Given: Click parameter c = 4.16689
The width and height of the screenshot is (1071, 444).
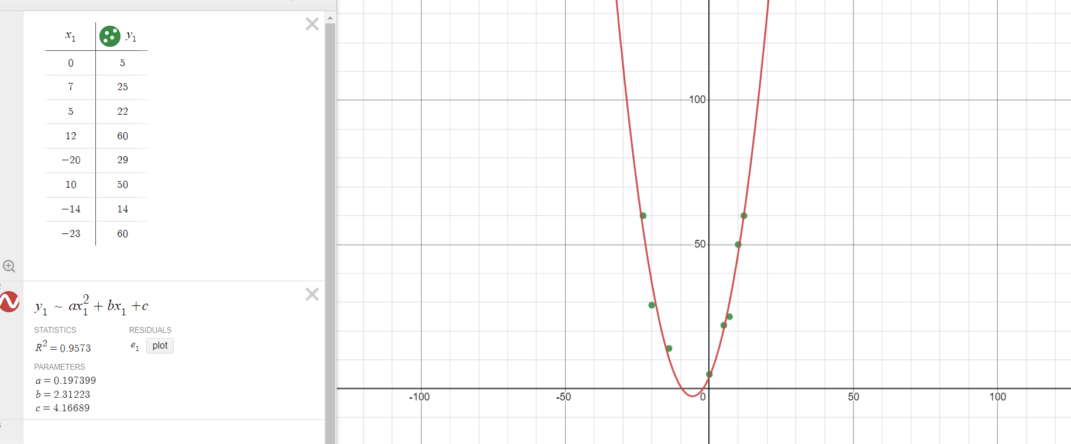Looking at the screenshot, I should coord(63,408).
